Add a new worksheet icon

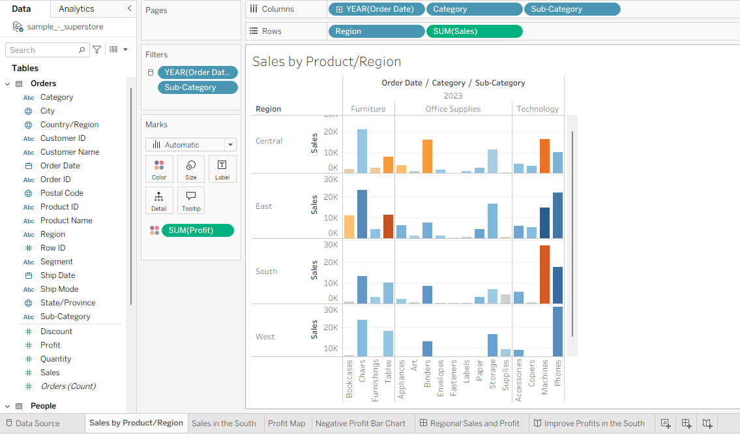click(666, 423)
